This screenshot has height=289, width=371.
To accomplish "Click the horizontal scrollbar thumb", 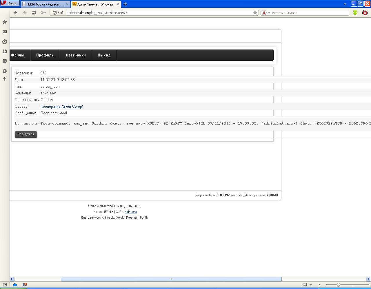I will 171,279.
